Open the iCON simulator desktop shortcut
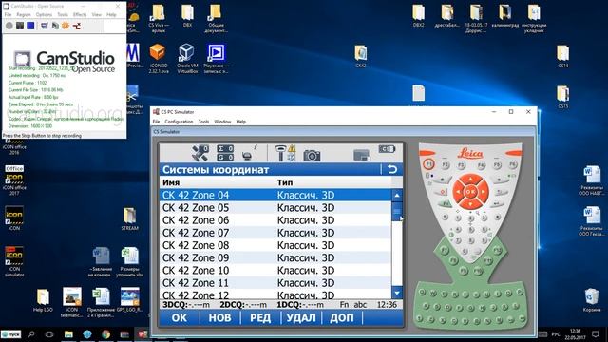The width and height of the screenshot is (608, 342). [14, 261]
